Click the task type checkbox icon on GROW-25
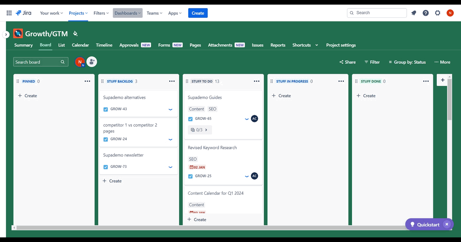 pyautogui.click(x=190, y=176)
